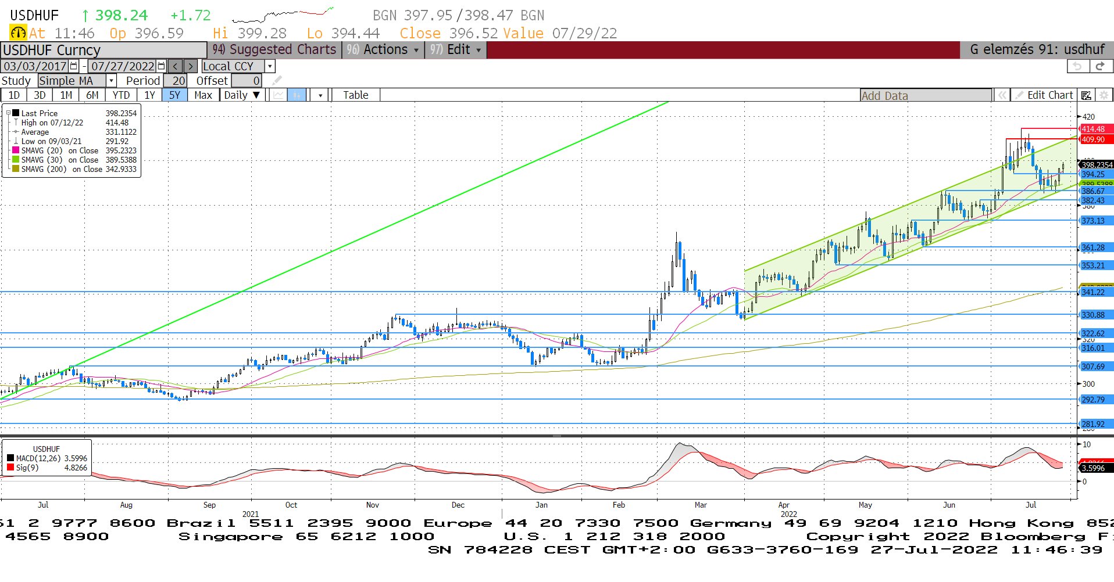Click the Low marker icon in legend
The image size is (1114, 582).
point(16,141)
